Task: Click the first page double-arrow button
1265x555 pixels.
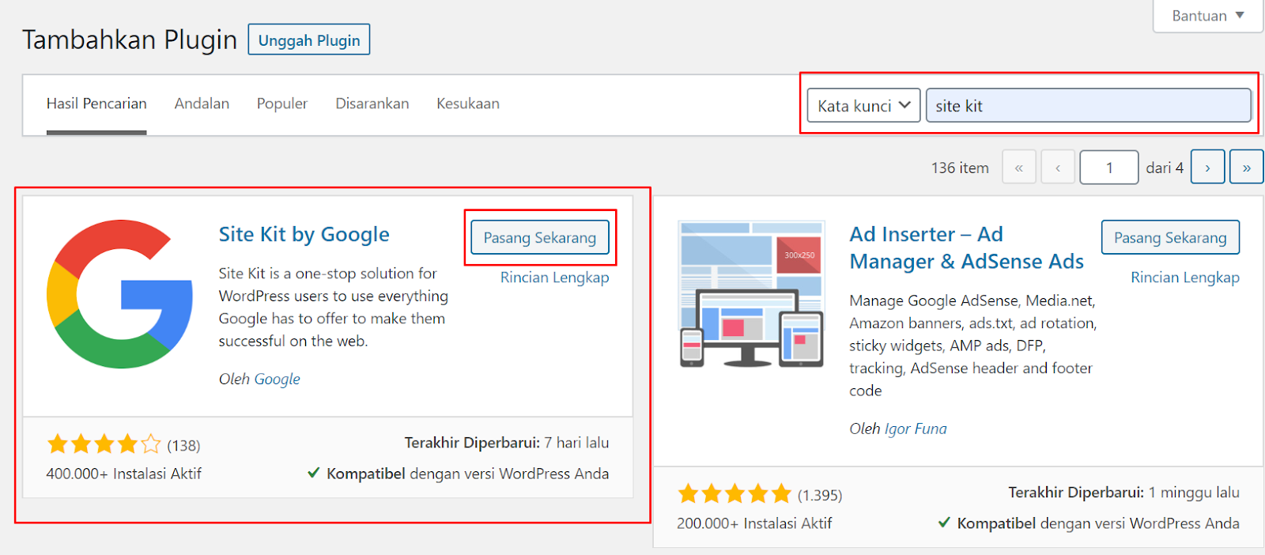Action: tap(1019, 168)
